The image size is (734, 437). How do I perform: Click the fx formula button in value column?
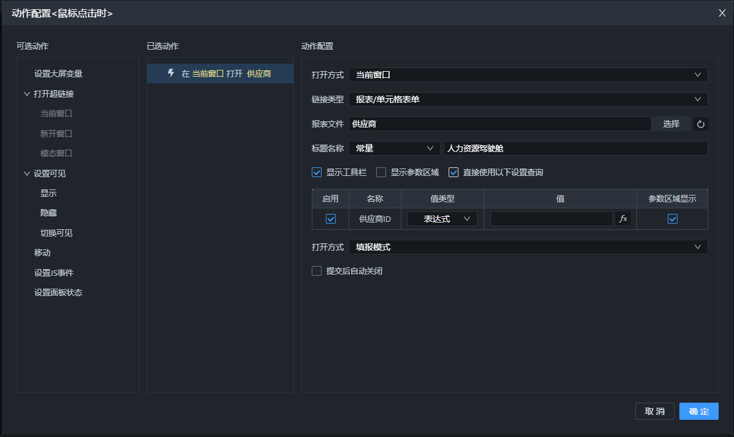pyautogui.click(x=623, y=219)
